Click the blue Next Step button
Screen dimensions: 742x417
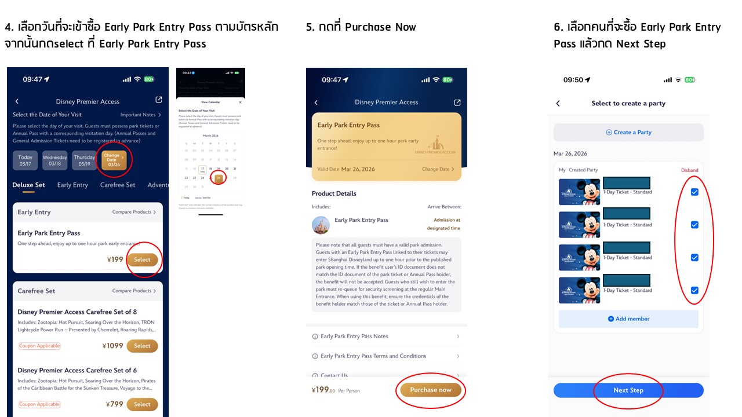[x=628, y=390]
